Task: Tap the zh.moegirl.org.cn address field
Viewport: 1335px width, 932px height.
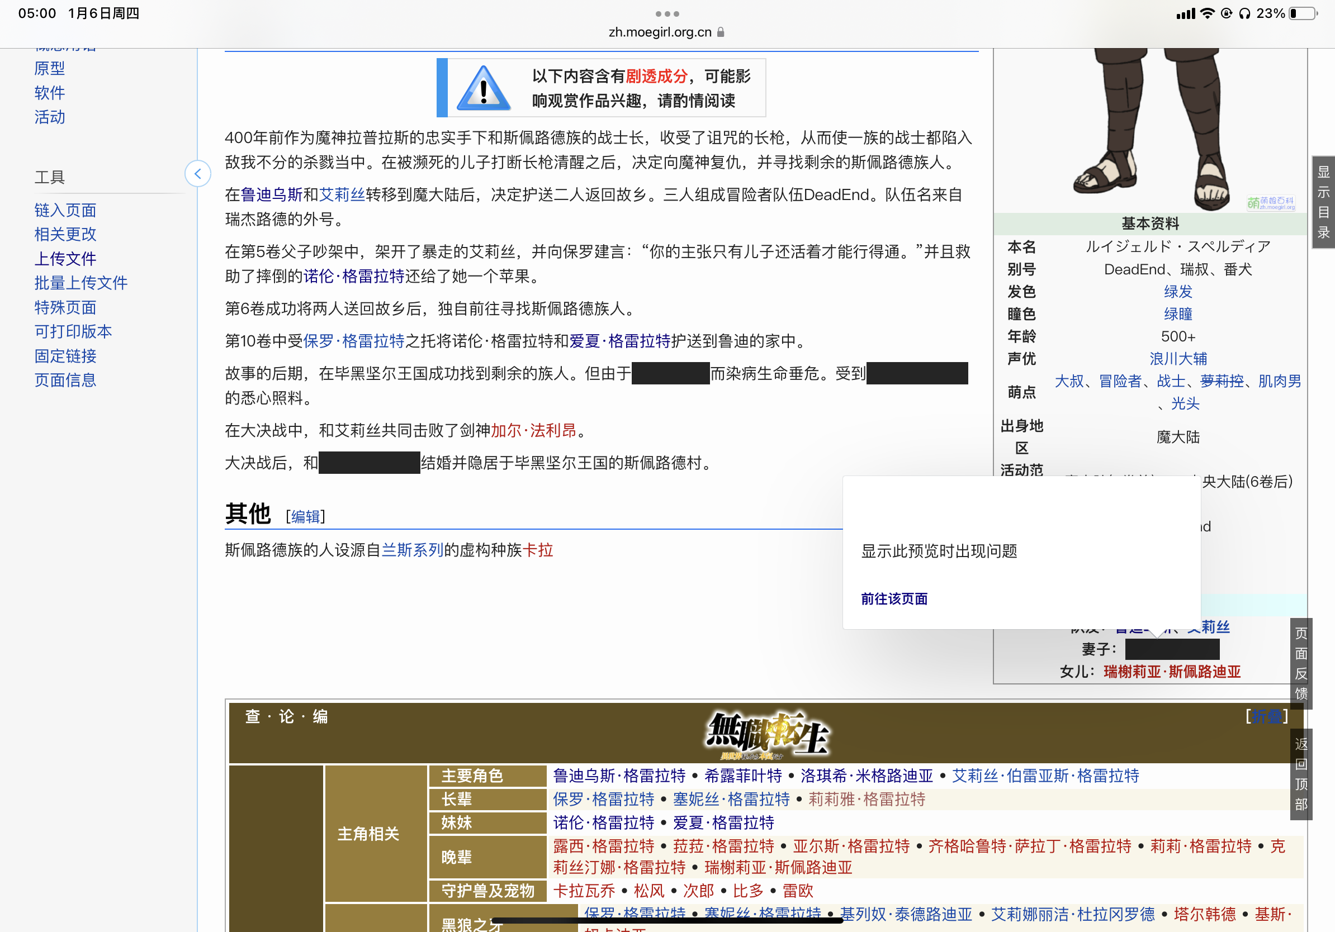Action: 660,32
